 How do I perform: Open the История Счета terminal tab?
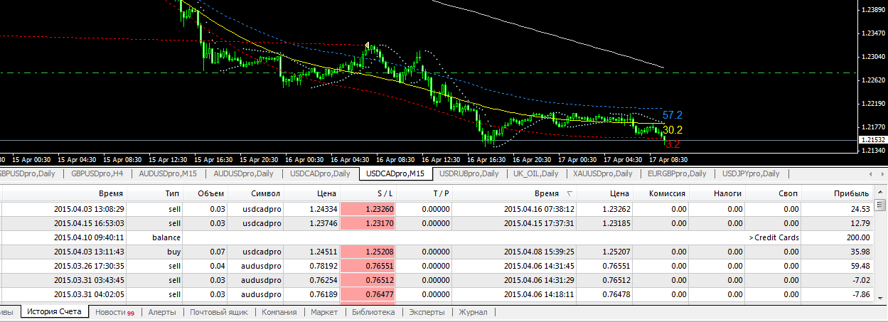point(55,311)
